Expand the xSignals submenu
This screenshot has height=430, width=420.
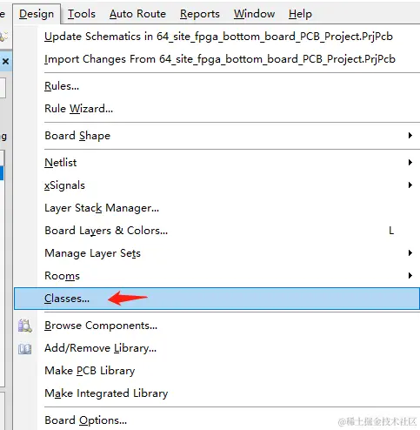[x=217, y=185]
